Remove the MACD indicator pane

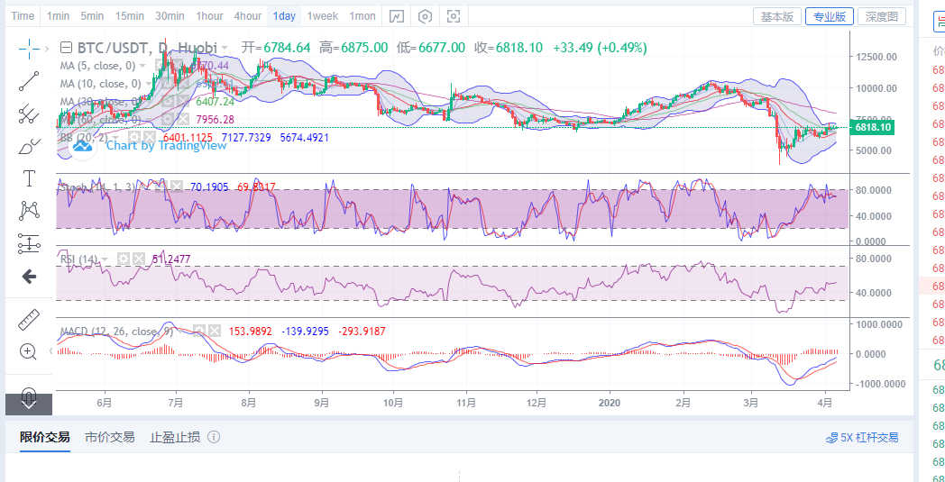tap(214, 331)
